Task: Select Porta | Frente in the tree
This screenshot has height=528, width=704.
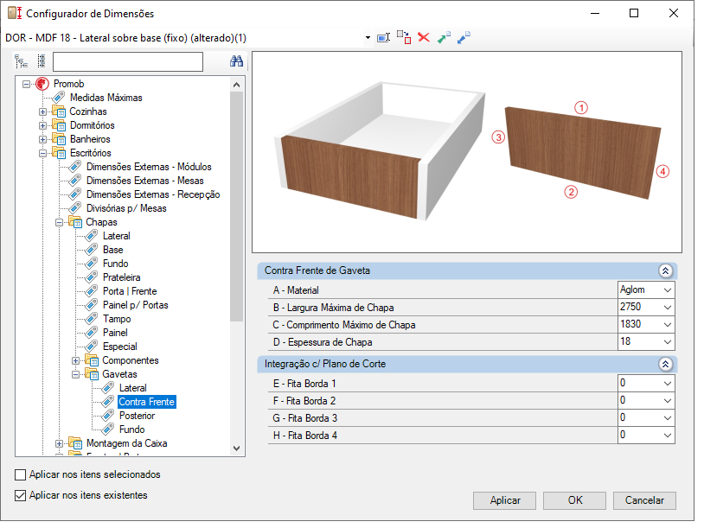Action: click(x=130, y=291)
